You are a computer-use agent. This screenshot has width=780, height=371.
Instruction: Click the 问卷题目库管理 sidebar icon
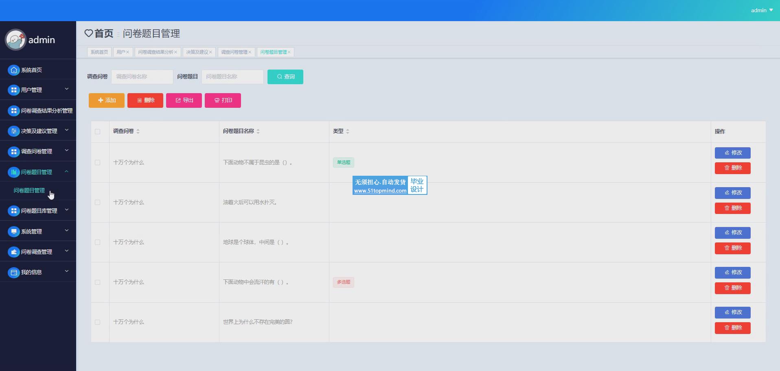pos(14,211)
